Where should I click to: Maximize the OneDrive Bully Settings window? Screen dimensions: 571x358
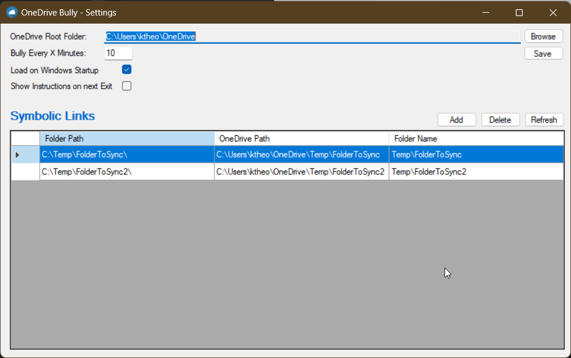519,13
